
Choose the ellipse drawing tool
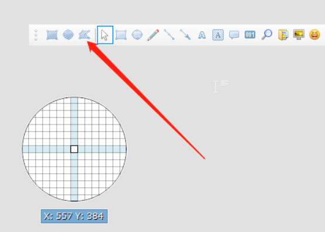click(x=137, y=35)
